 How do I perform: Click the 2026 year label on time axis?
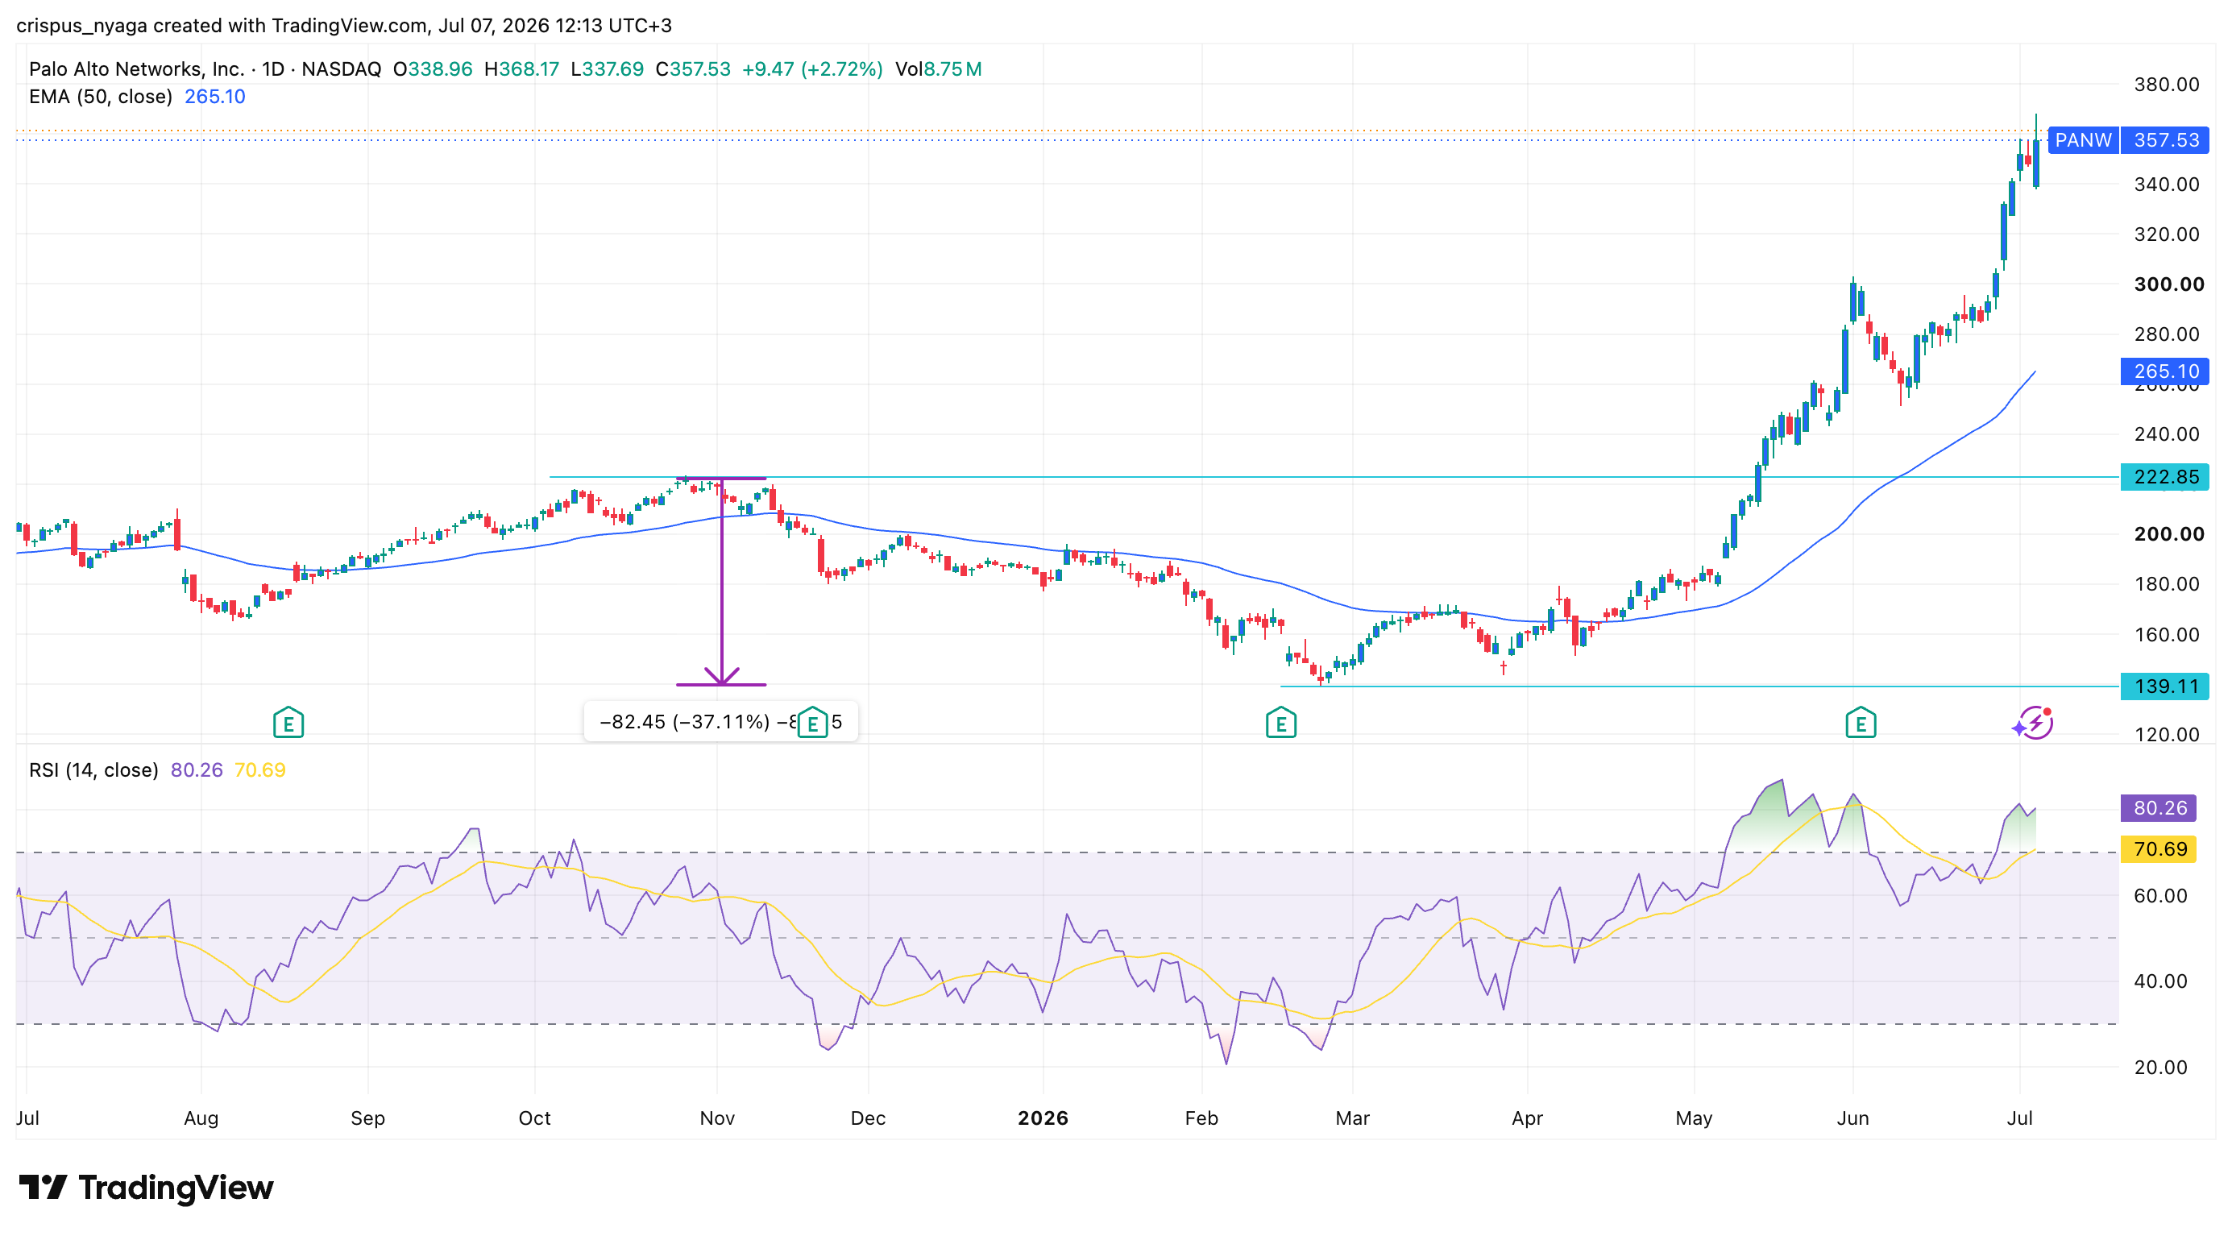(1043, 1118)
